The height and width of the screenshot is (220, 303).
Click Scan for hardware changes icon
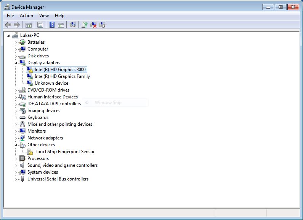tap(73, 25)
